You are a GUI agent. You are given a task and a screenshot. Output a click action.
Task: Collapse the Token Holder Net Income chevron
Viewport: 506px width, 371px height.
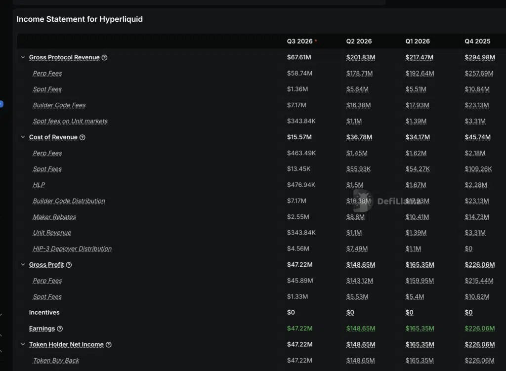23,344
